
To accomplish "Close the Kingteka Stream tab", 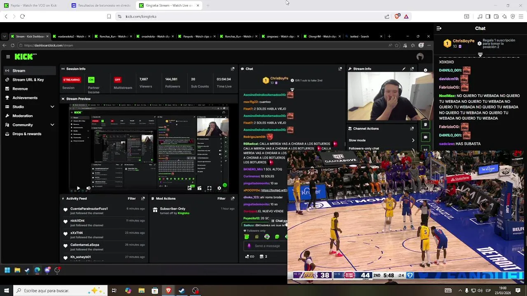I will click(198, 5).
